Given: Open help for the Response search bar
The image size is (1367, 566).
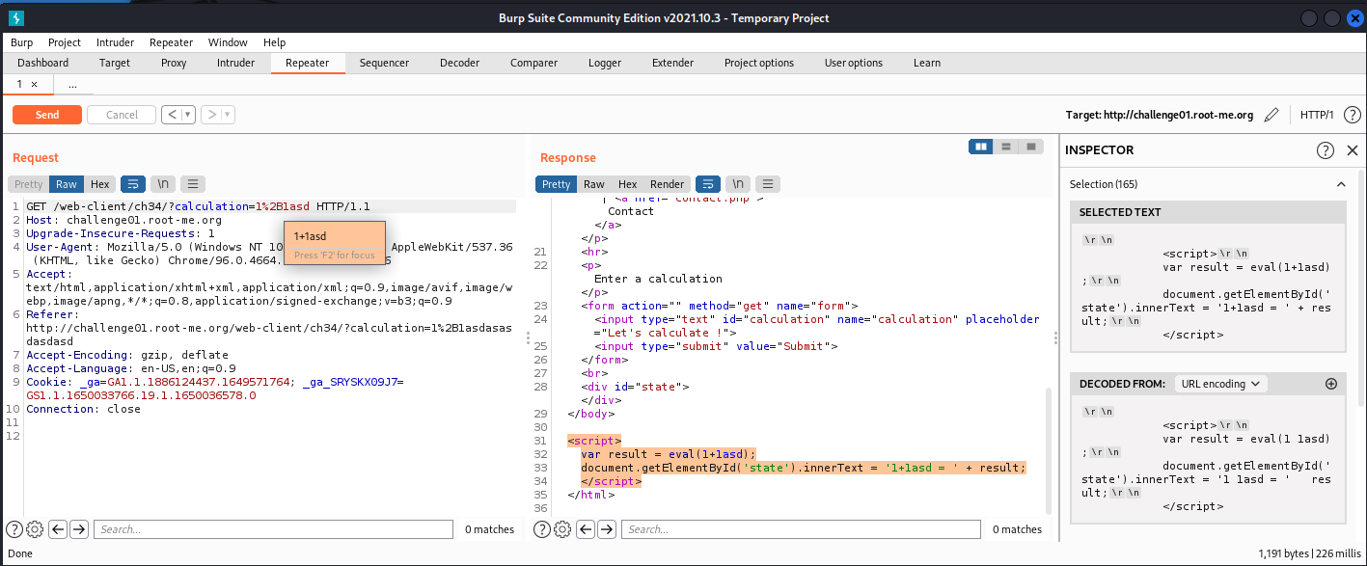Looking at the screenshot, I should pyautogui.click(x=543, y=528).
